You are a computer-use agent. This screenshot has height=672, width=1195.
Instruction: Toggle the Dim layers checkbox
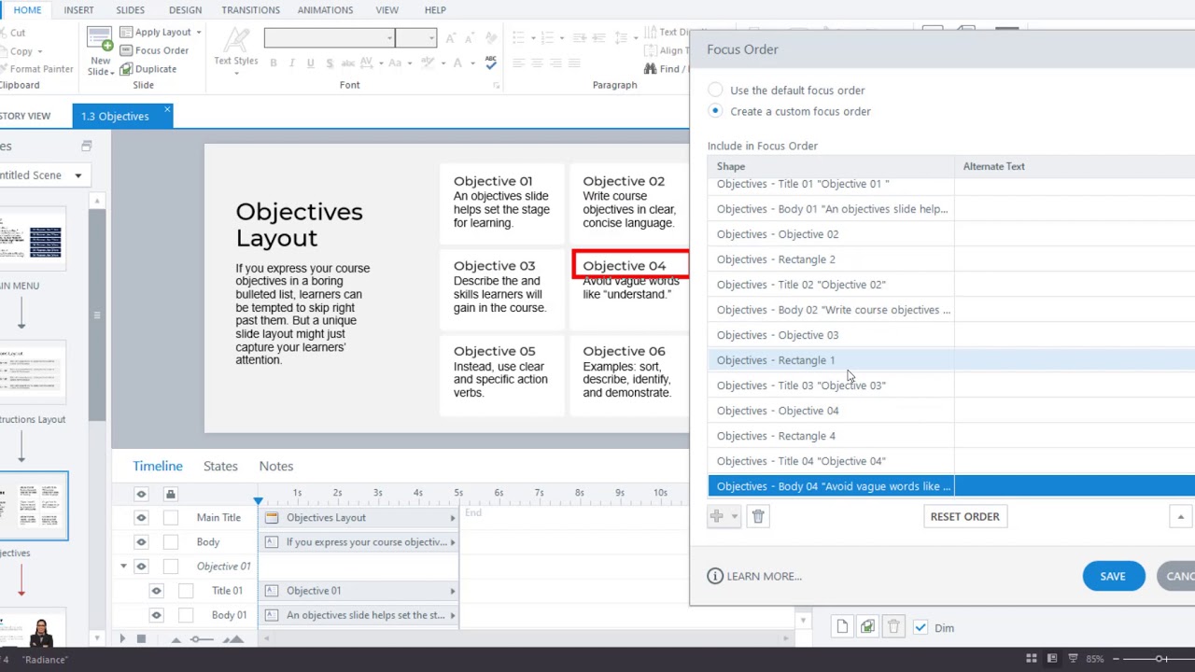[921, 628]
